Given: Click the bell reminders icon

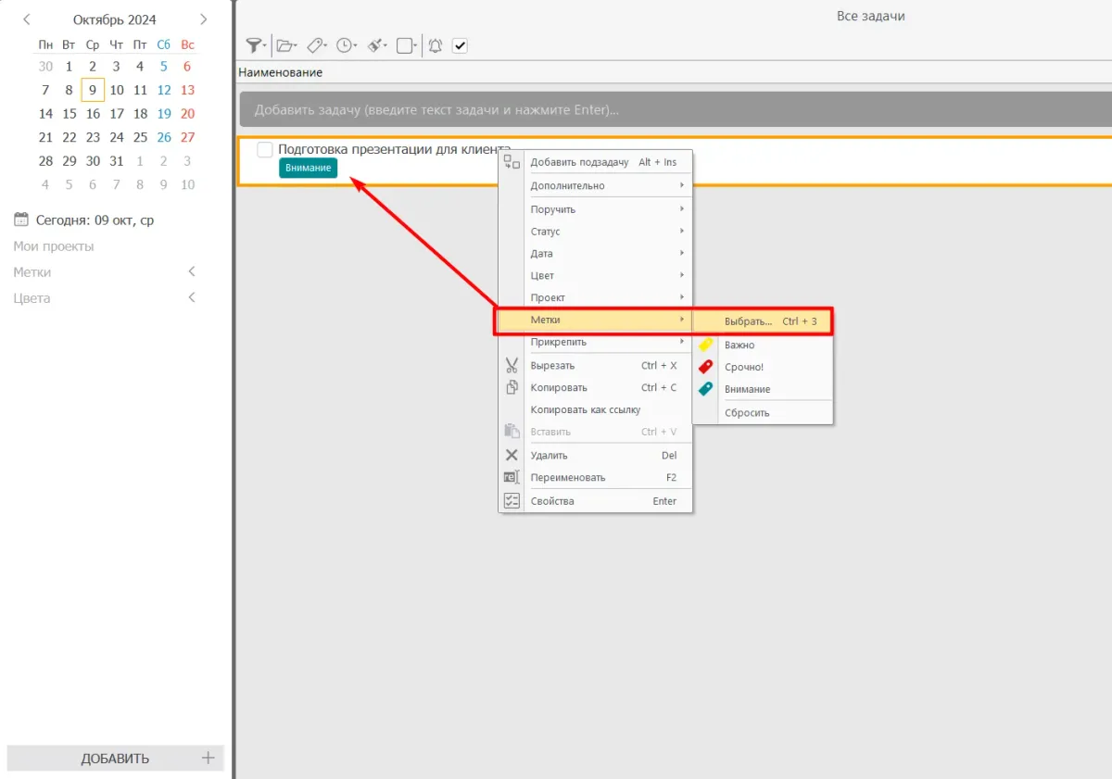Looking at the screenshot, I should (x=435, y=45).
